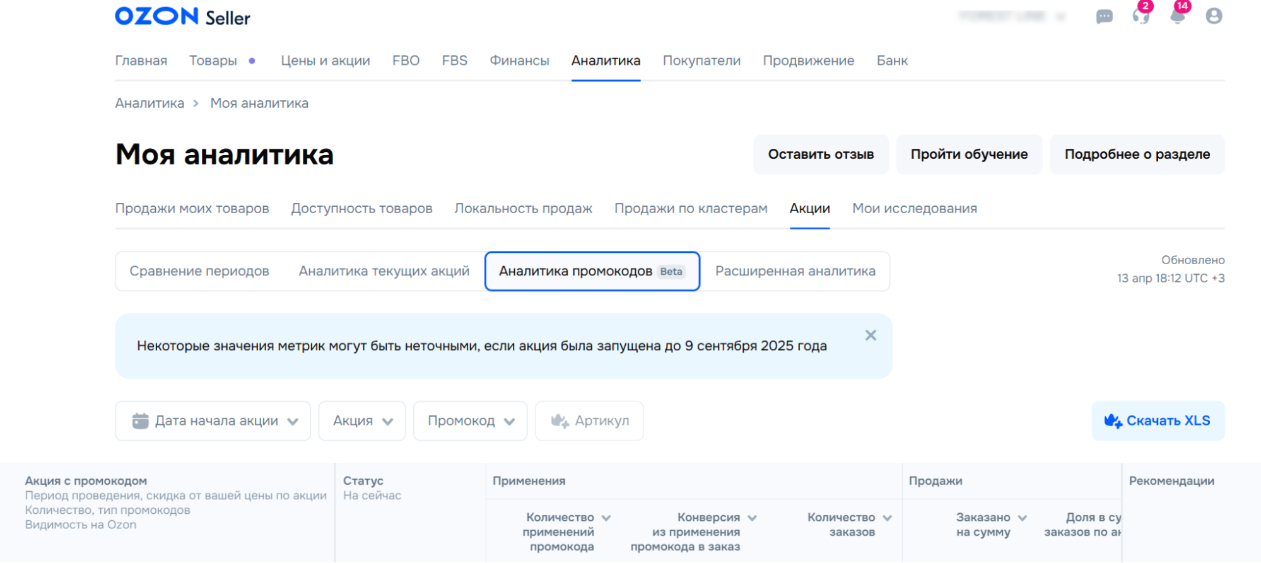Dismiss the metrics warning banner
The width and height of the screenshot is (1261, 563).
coord(871,335)
